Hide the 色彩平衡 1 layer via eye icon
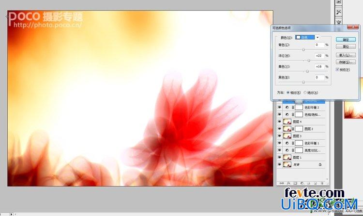 pos(279,143)
